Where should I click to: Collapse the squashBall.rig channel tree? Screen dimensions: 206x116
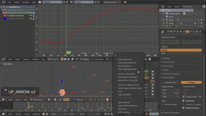click(x=1, y=7)
